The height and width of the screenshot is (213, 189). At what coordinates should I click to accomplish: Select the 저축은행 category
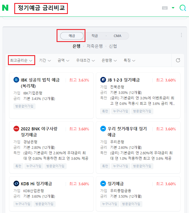[94, 46]
